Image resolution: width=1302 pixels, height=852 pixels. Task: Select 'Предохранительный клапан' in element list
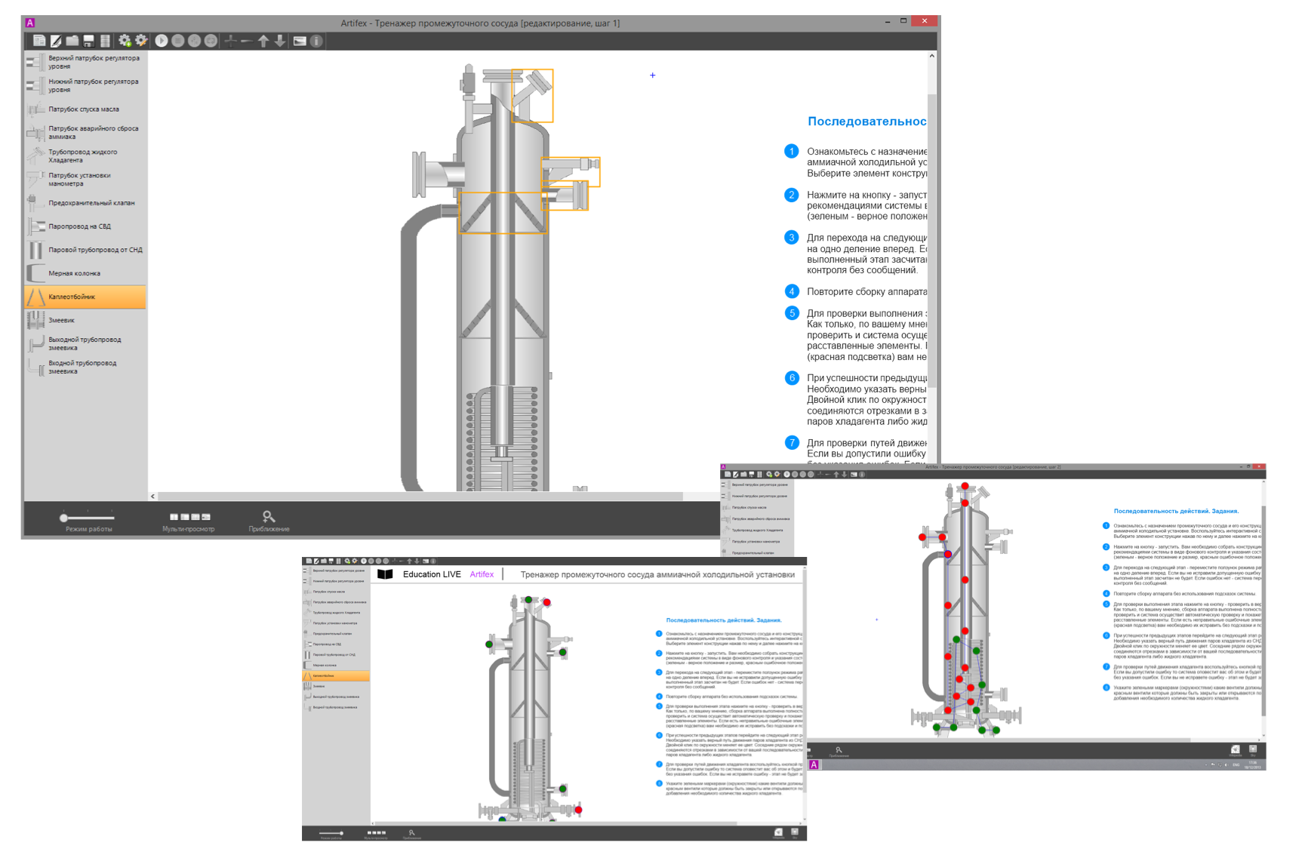click(x=85, y=203)
